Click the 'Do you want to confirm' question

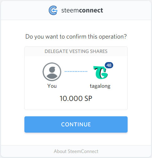pos(76,37)
